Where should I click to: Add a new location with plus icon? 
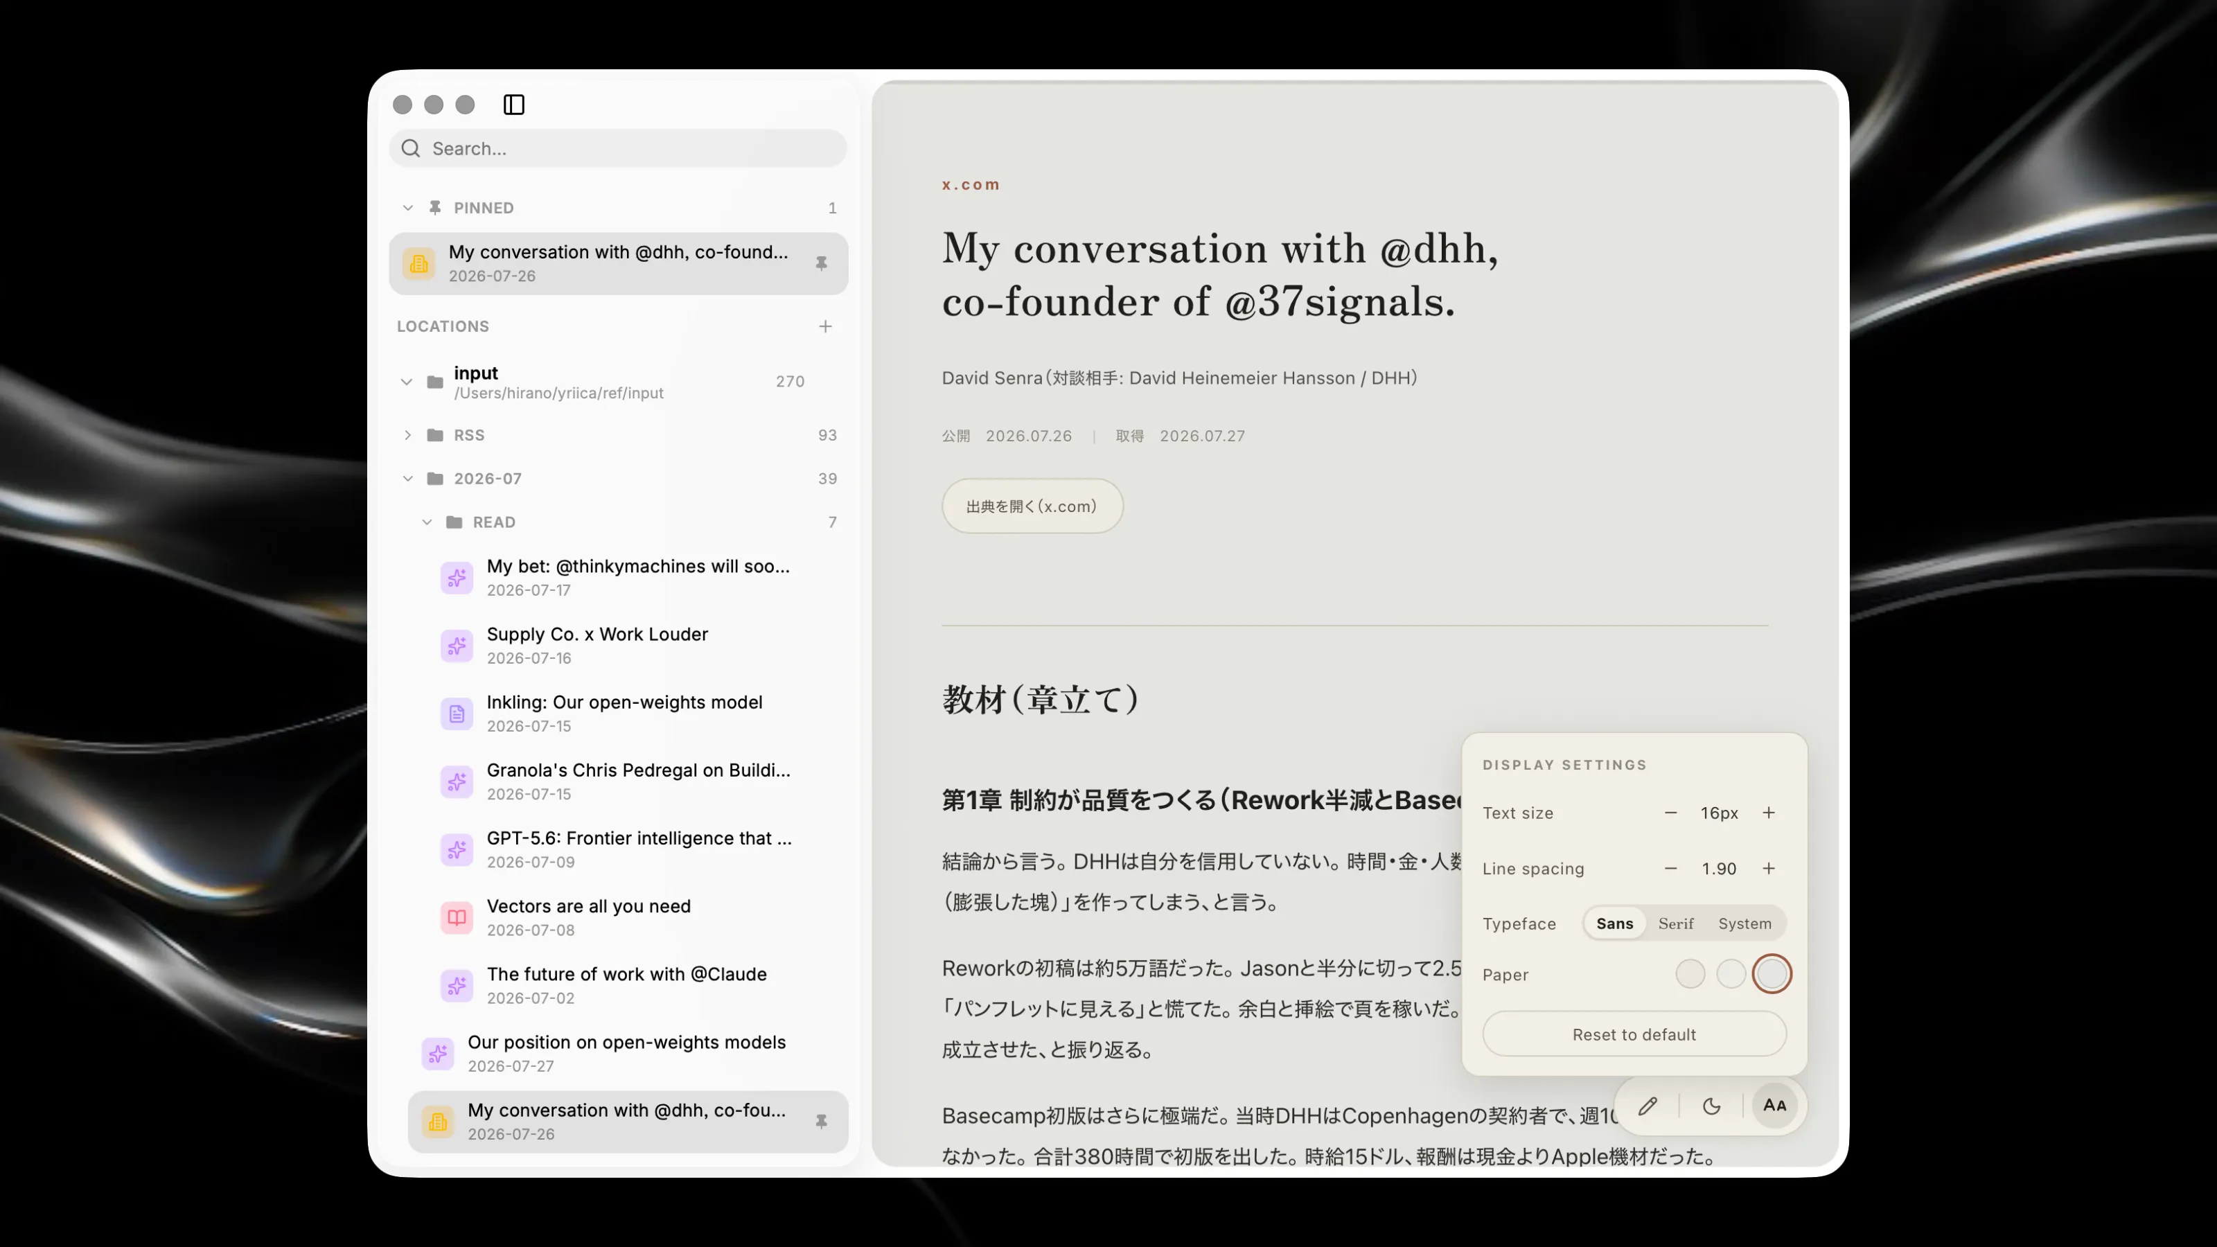[825, 326]
